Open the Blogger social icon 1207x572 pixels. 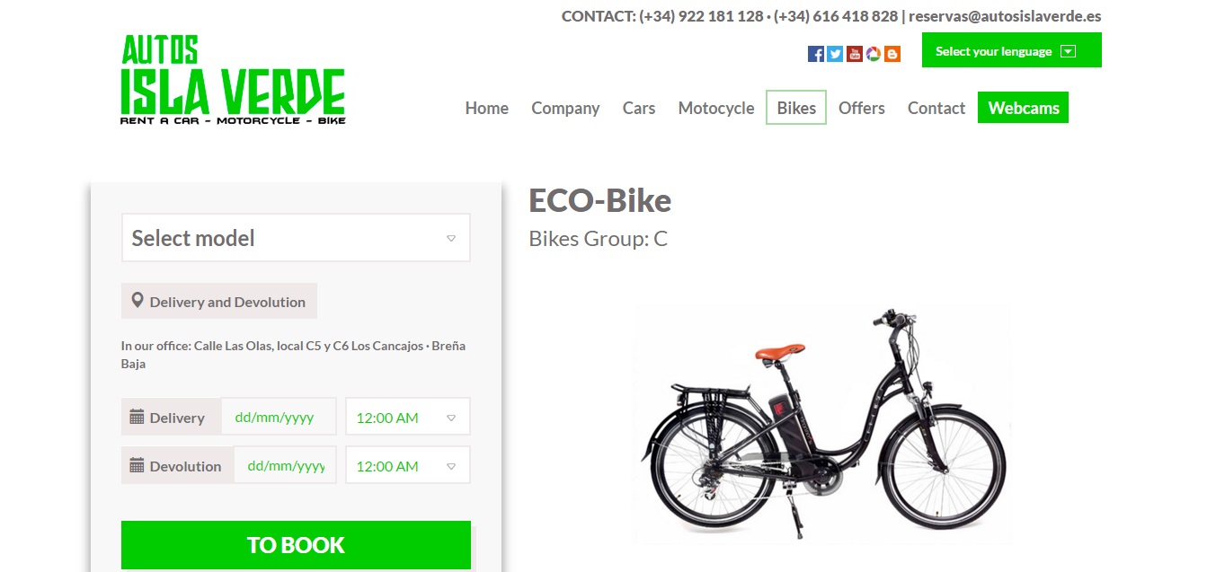pyautogui.click(x=892, y=54)
